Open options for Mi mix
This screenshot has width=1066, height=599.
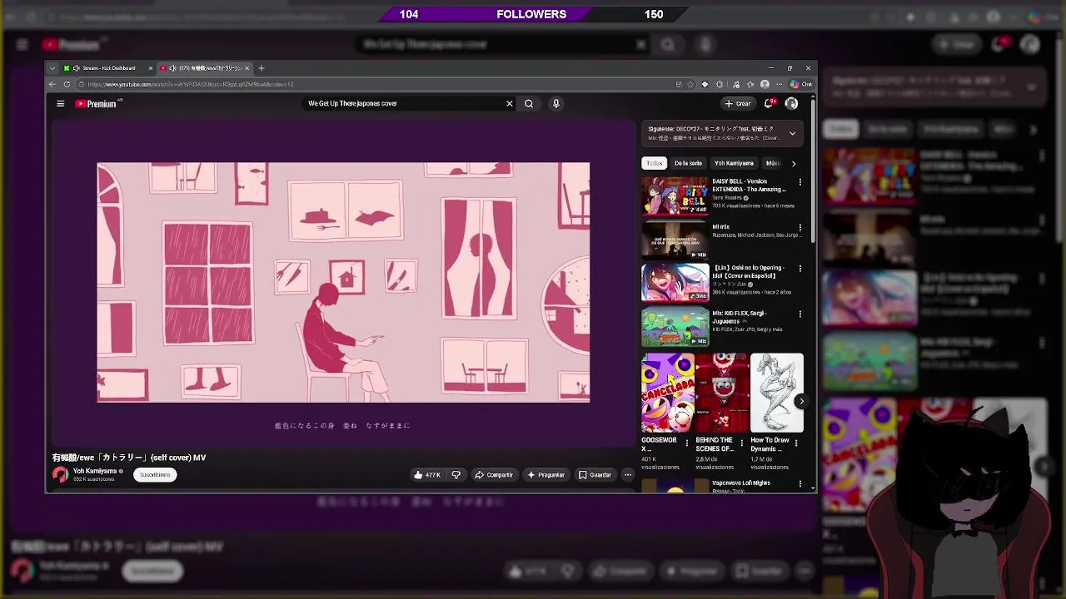point(800,227)
